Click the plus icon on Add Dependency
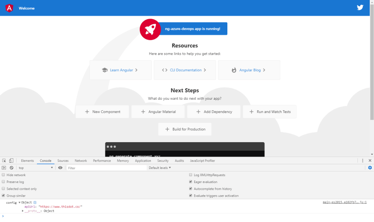The image size is (374, 222). 198,112
